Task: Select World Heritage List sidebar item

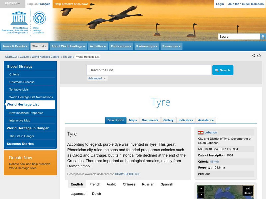Action: [30, 105]
